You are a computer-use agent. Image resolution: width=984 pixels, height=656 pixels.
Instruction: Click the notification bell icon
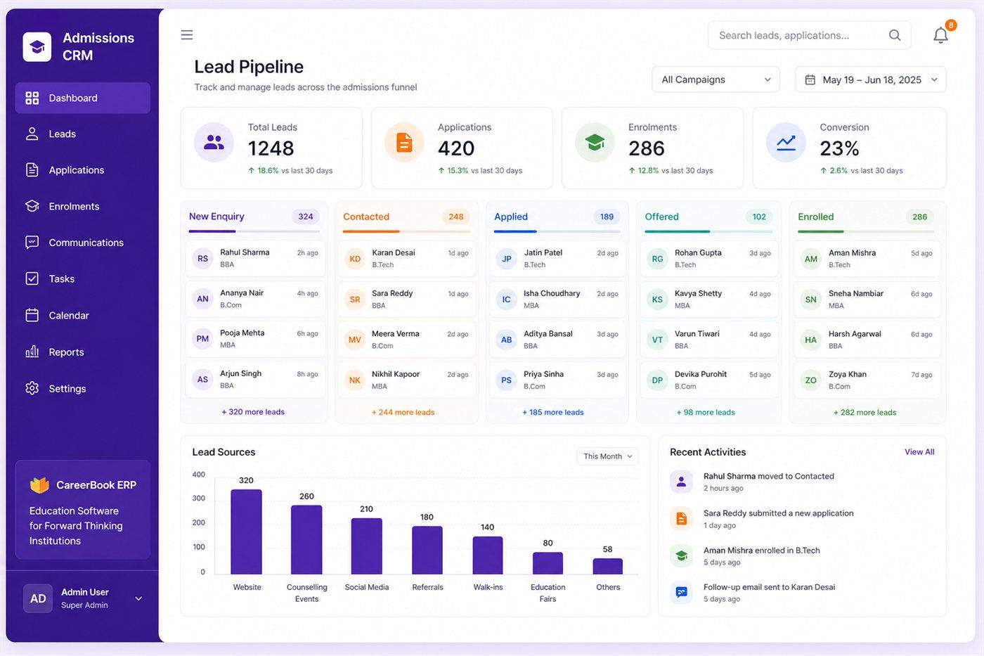pyautogui.click(x=940, y=35)
